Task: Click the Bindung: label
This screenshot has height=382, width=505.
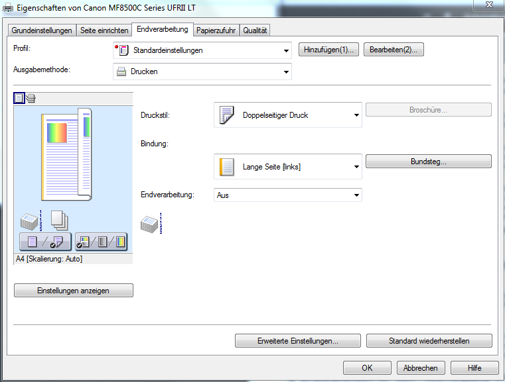Action: click(x=155, y=144)
